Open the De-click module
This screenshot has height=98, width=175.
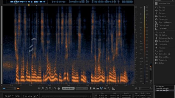click(x=160, y=10)
